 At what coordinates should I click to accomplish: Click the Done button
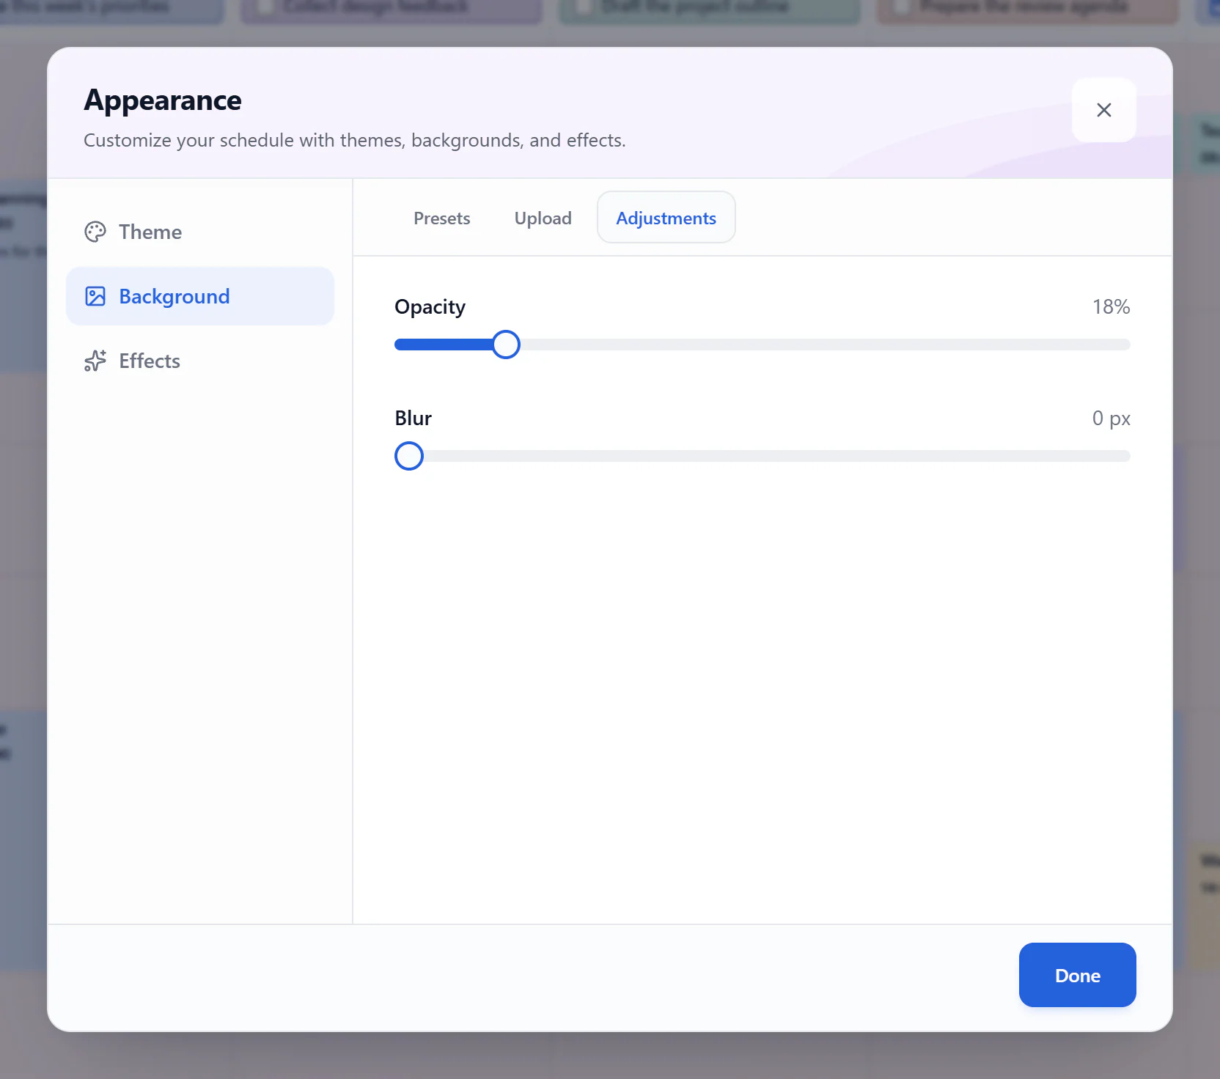point(1078,975)
